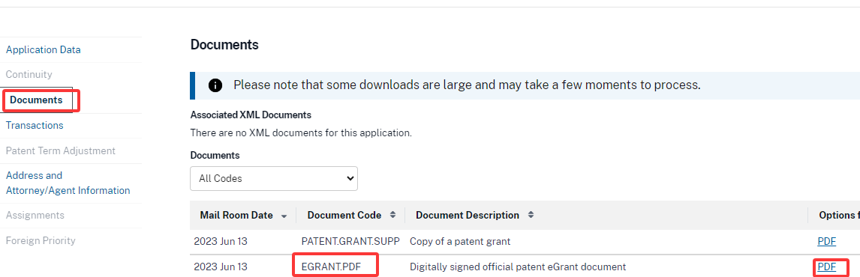Select the Continuity sidebar item
This screenshot has height=277, width=860.
tap(29, 74)
